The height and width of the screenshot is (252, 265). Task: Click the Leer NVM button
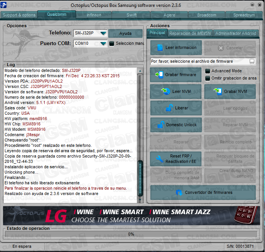176,91
